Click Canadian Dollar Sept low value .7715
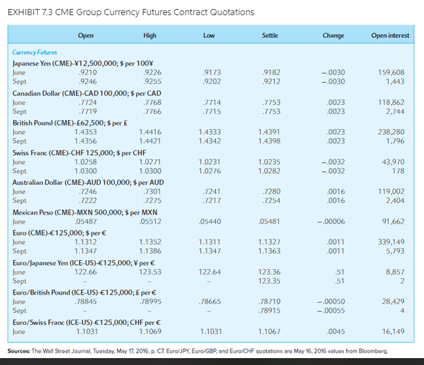Viewport: 424px width, 365px height. (x=212, y=112)
